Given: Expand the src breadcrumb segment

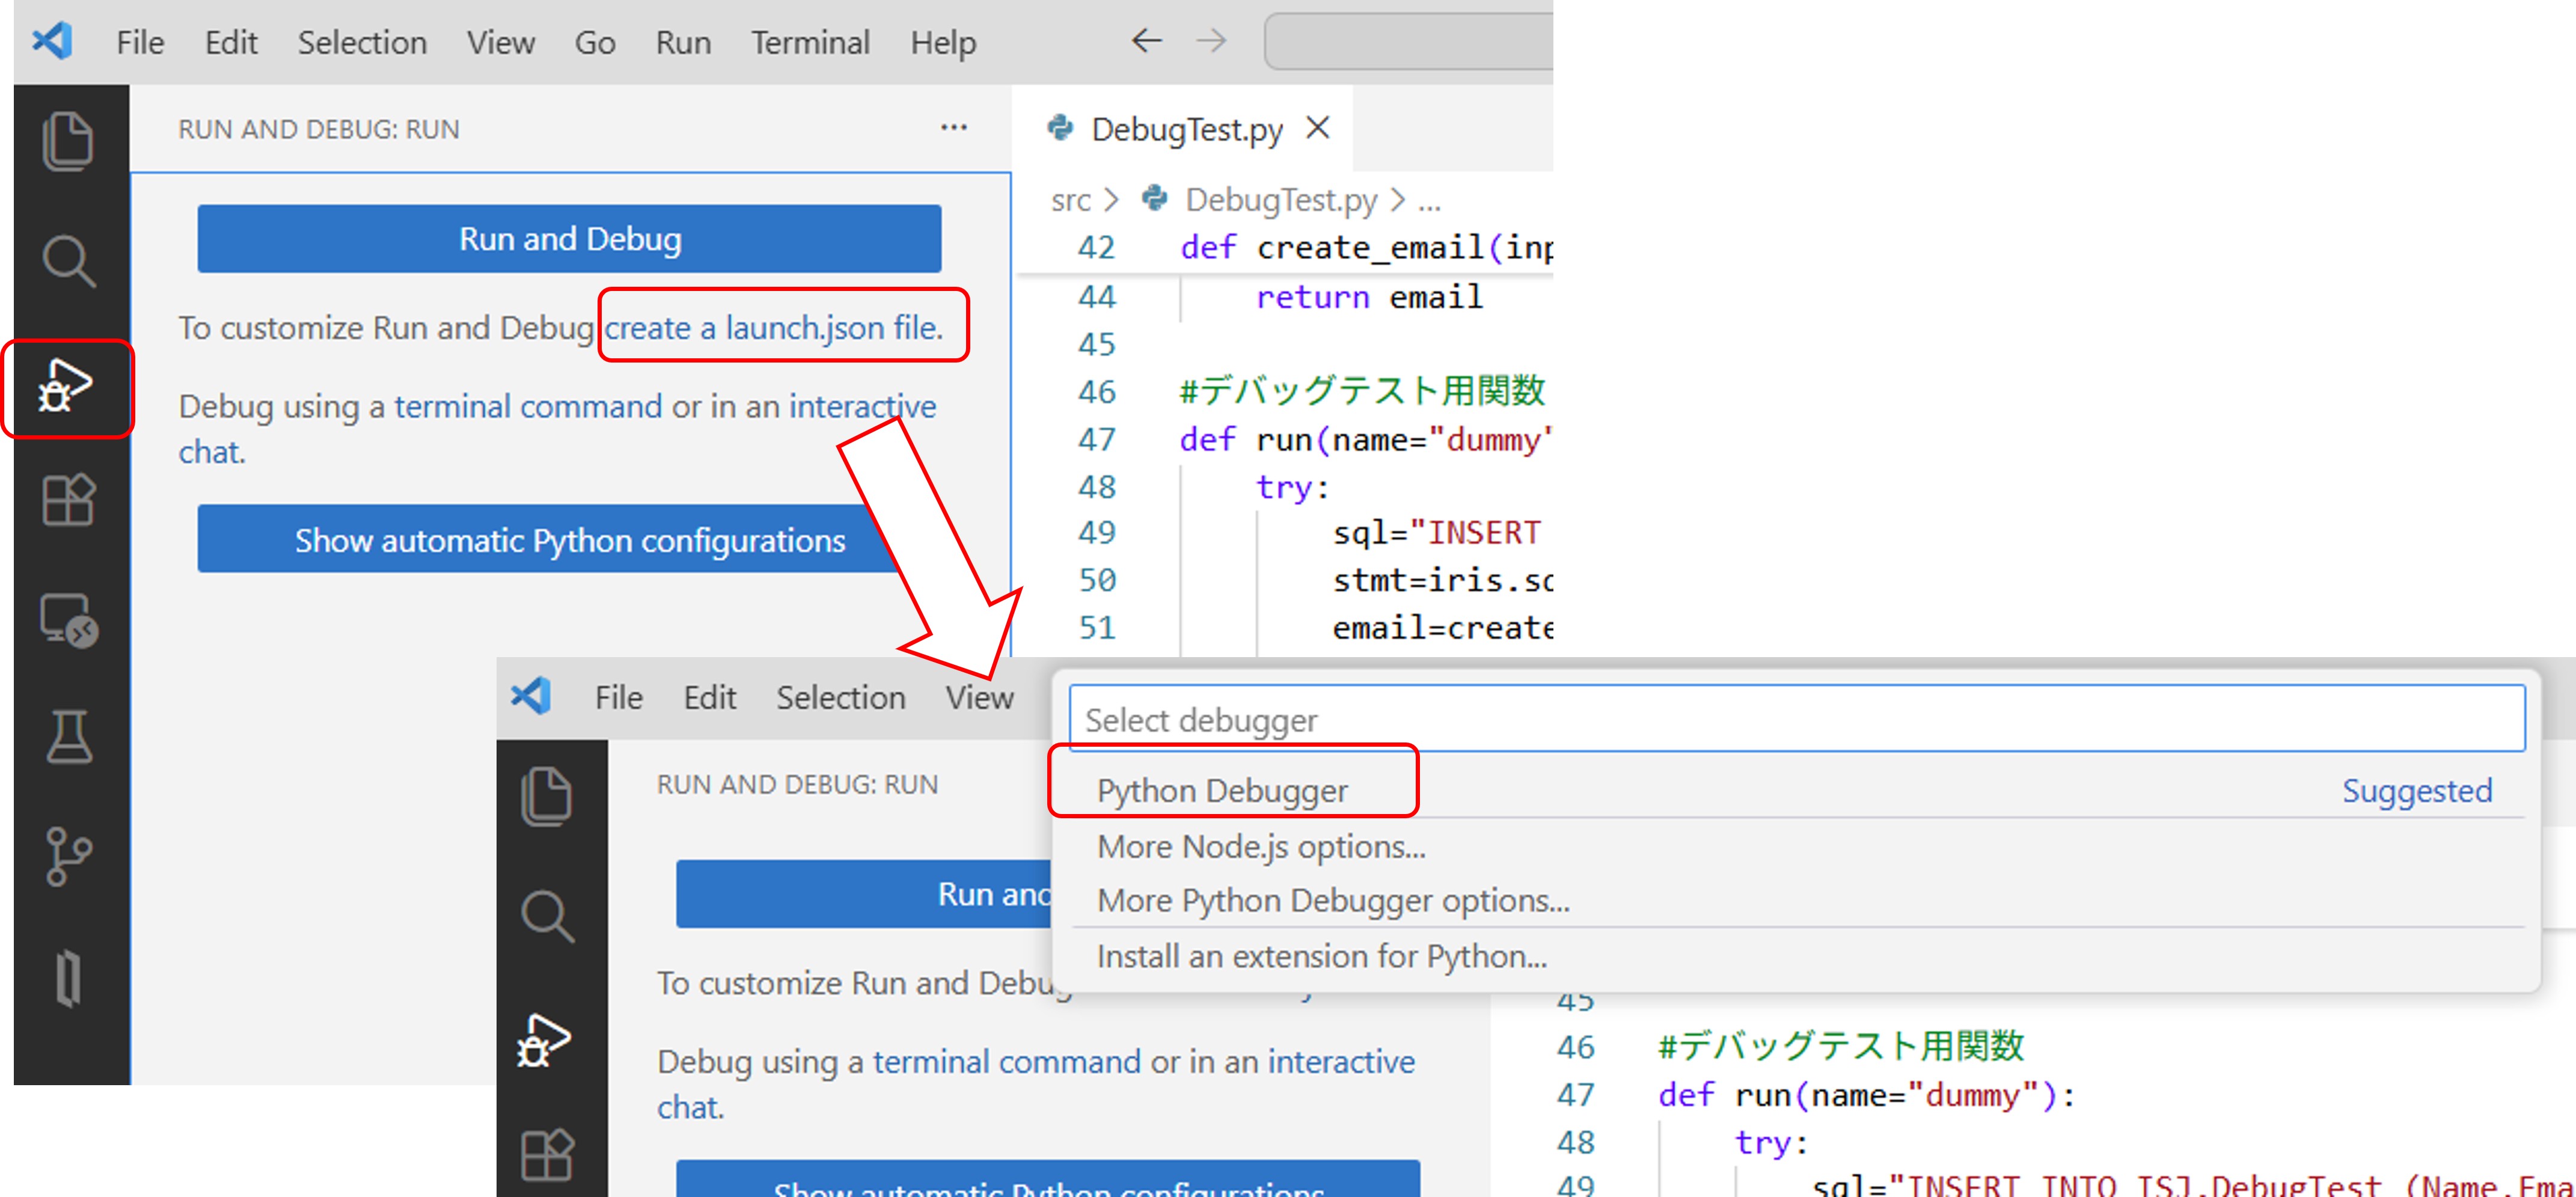Looking at the screenshot, I should [1070, 201].
